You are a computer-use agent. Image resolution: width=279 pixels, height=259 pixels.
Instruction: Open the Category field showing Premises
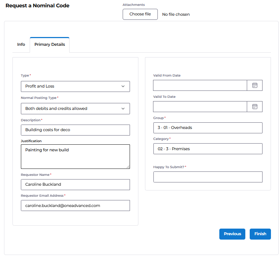[208, 149]
